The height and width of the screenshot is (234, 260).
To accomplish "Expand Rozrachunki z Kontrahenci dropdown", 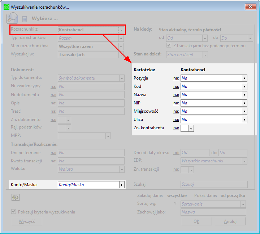I will (x=121, y=30).
